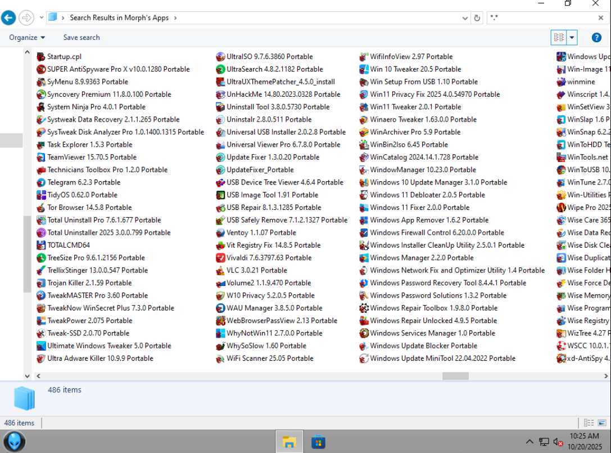Screen dimensions: 611x453
Task: Change the view layout button
Action: tap(559, 38)
